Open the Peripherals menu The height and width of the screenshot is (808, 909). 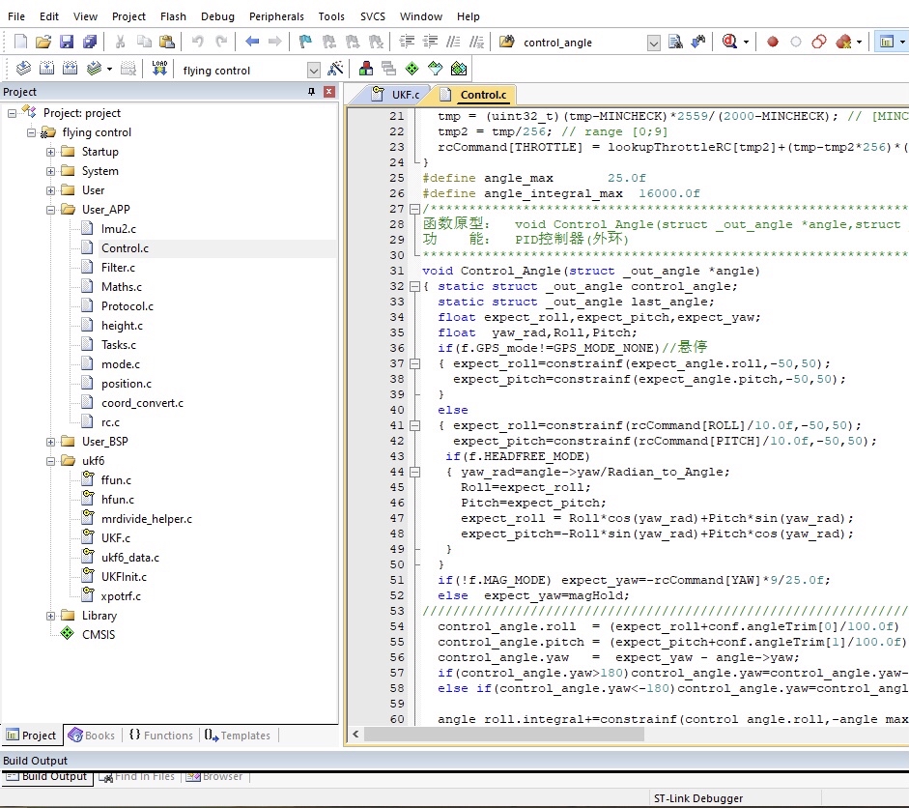click(276, 16)
